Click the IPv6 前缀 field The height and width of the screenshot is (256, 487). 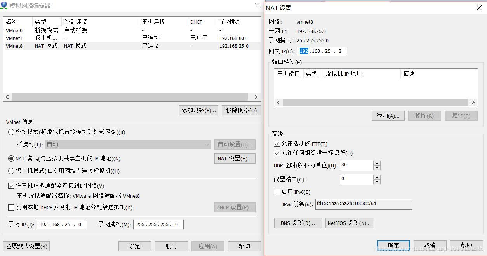pos(364,204)
